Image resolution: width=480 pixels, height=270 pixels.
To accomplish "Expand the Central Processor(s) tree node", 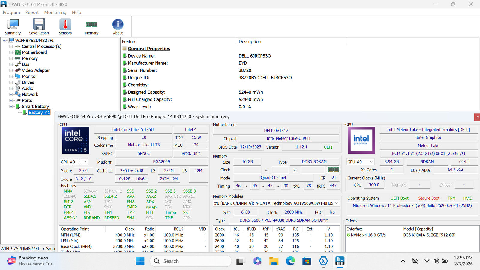I will point(11,46).
